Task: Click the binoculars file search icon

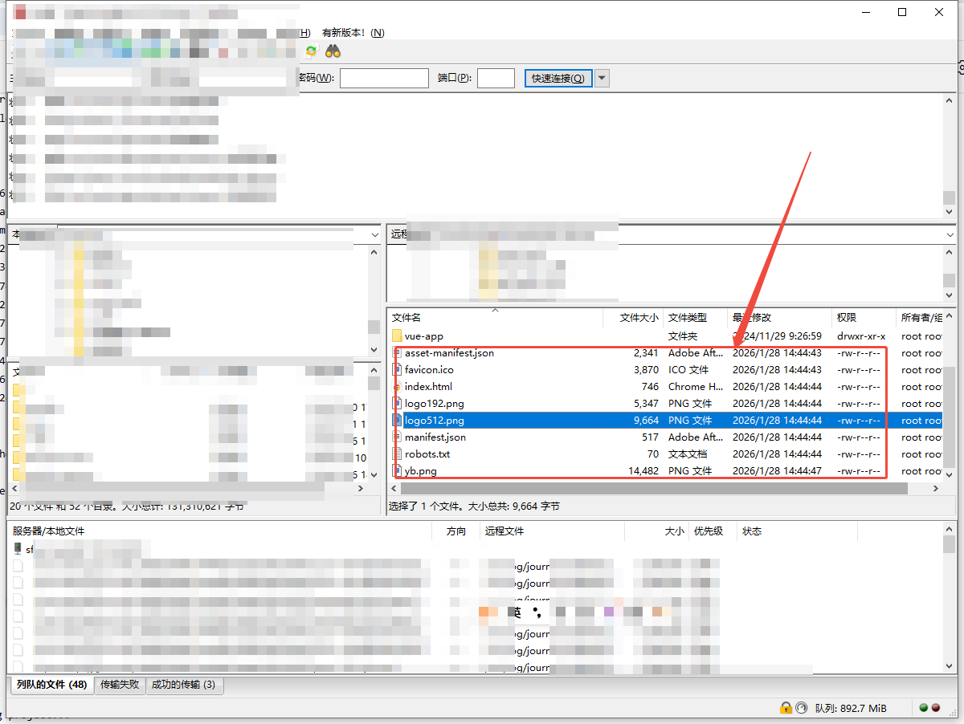Action: pyautogui.click(x=333, y=51)
